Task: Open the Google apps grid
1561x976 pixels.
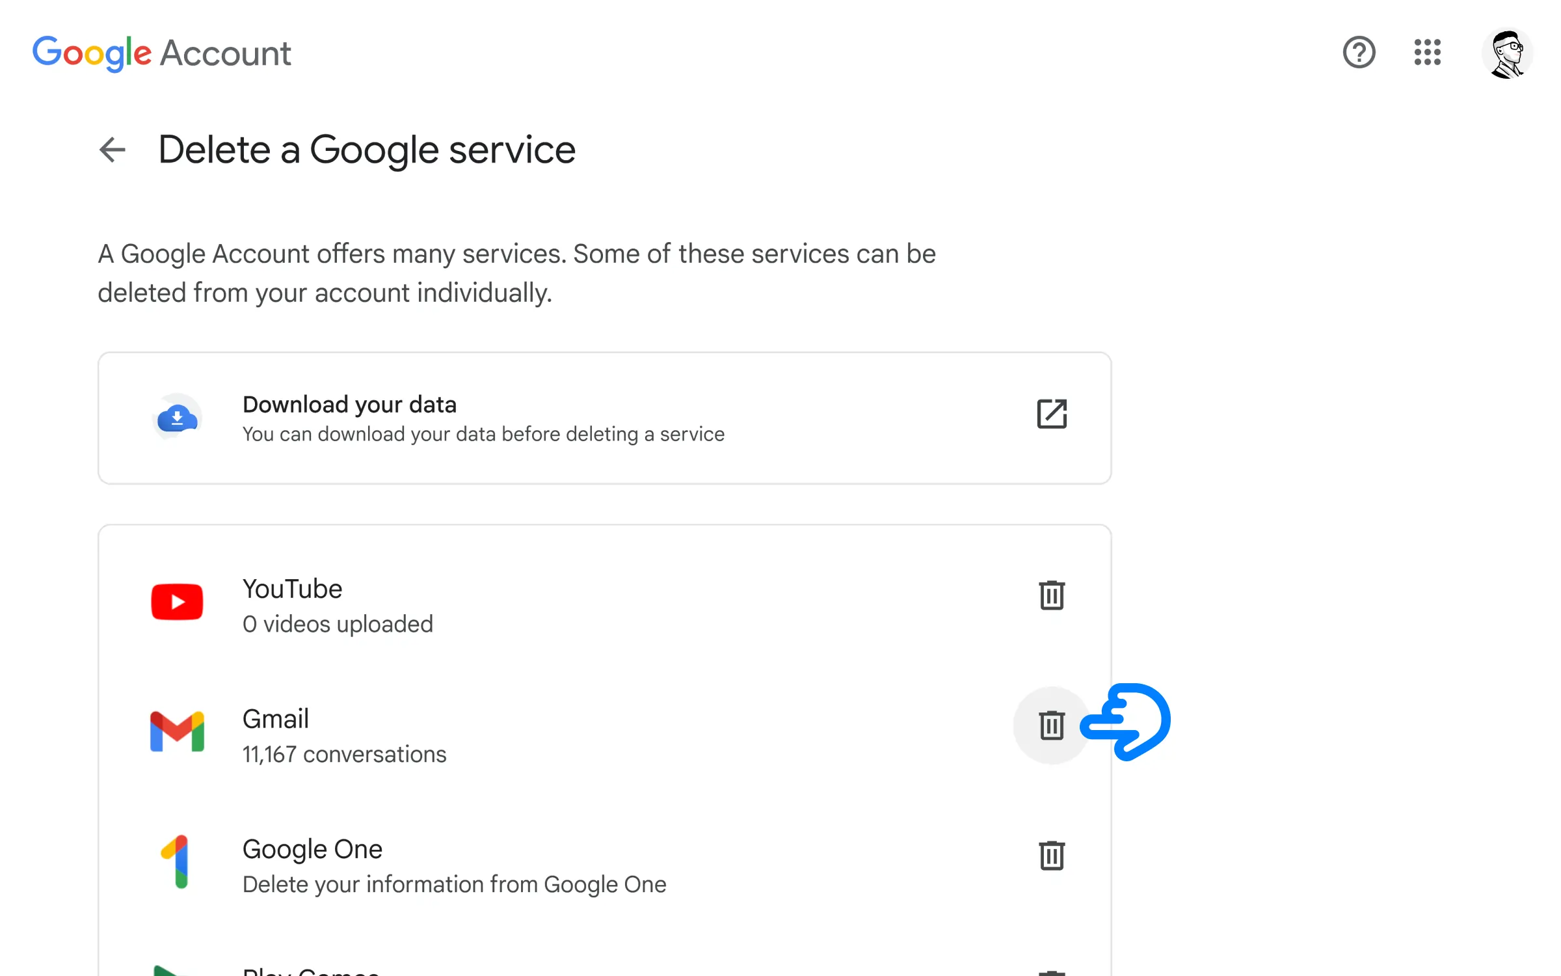Action: 1428,52
